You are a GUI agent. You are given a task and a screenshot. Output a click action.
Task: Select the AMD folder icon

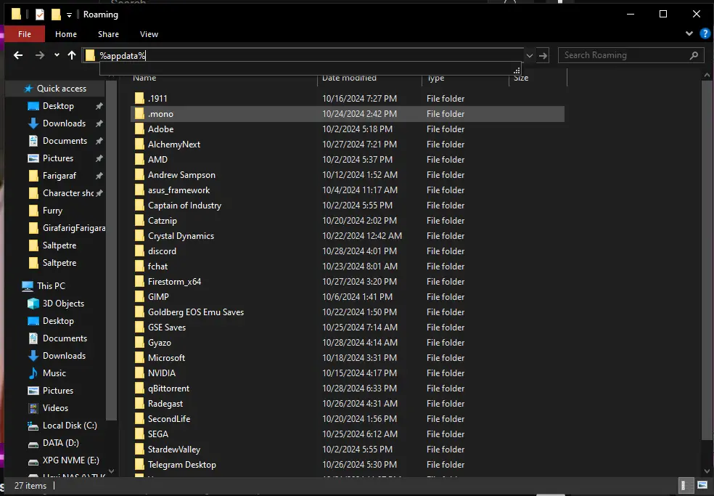pos(139,160)
